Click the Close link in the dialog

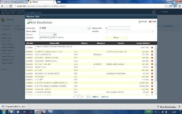(x=152, y=21)
